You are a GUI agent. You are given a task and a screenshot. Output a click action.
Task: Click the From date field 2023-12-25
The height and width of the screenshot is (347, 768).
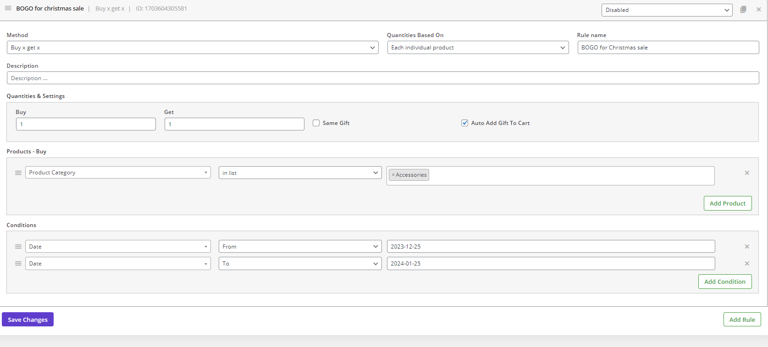(551, 246)
